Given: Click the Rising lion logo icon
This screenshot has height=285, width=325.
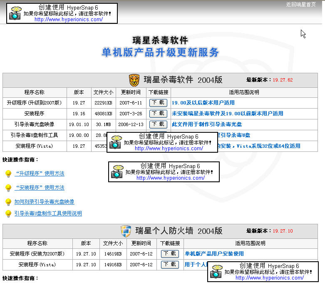Looking at the screenshot, I should click(134, 80).
